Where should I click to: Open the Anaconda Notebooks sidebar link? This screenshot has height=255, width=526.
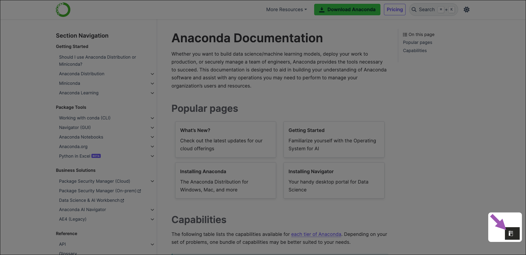point(81,137)
